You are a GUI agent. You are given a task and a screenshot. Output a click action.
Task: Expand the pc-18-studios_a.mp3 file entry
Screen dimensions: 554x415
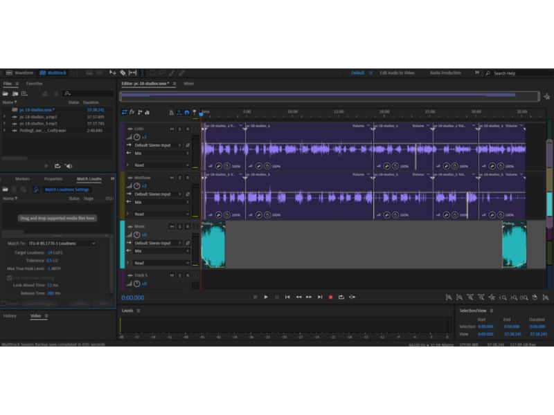click(5, 116)
